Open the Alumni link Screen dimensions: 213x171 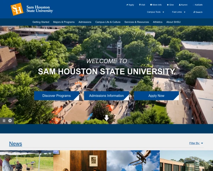tap(183, 5)
